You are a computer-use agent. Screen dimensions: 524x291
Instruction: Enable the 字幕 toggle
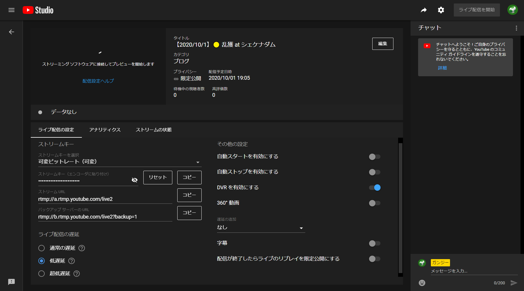(375, 243)
